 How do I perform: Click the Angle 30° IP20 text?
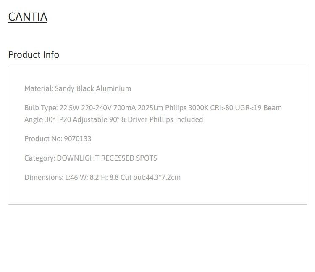(x=47, y=119)
